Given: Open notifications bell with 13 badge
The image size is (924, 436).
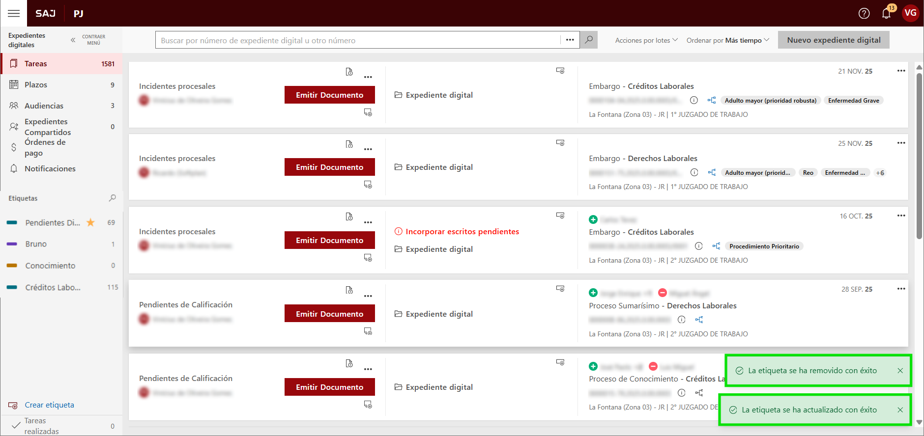Looking at the screenshot, I should pyautogui.click(x=886, y=13).
